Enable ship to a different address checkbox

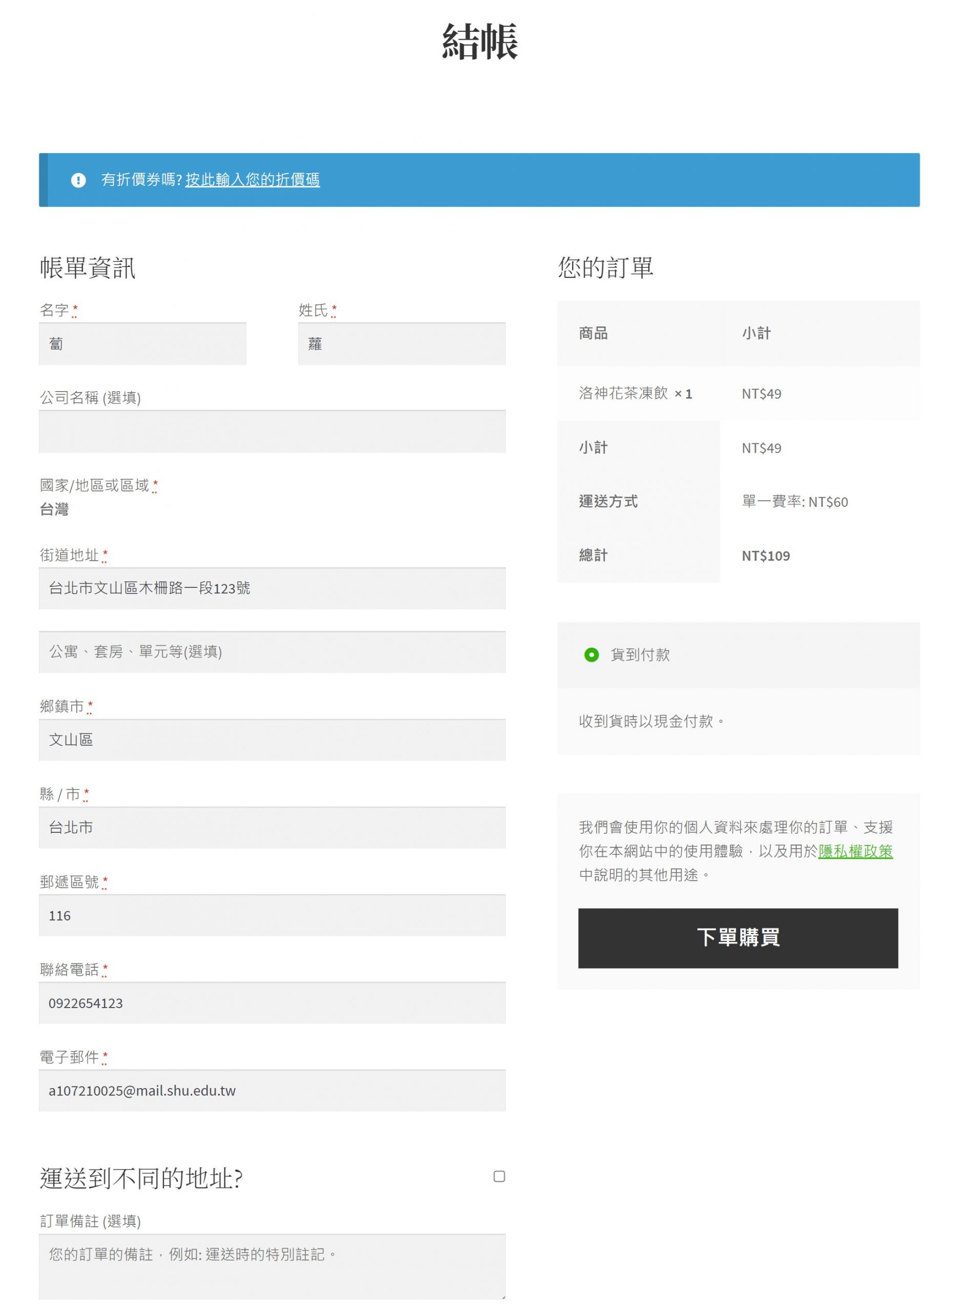click(x=498, y=1176)
